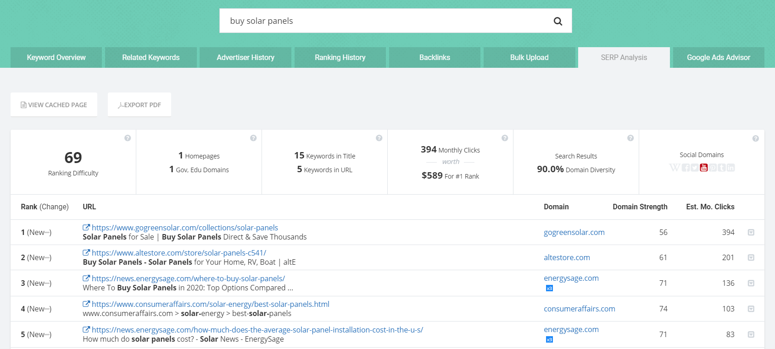The height and width of the screenshot is (349, 775).
Task: Click the search magnifier icon
Action: coord(558,21)
